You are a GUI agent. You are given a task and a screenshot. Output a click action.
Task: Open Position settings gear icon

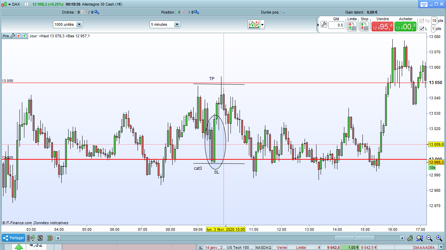197,12
